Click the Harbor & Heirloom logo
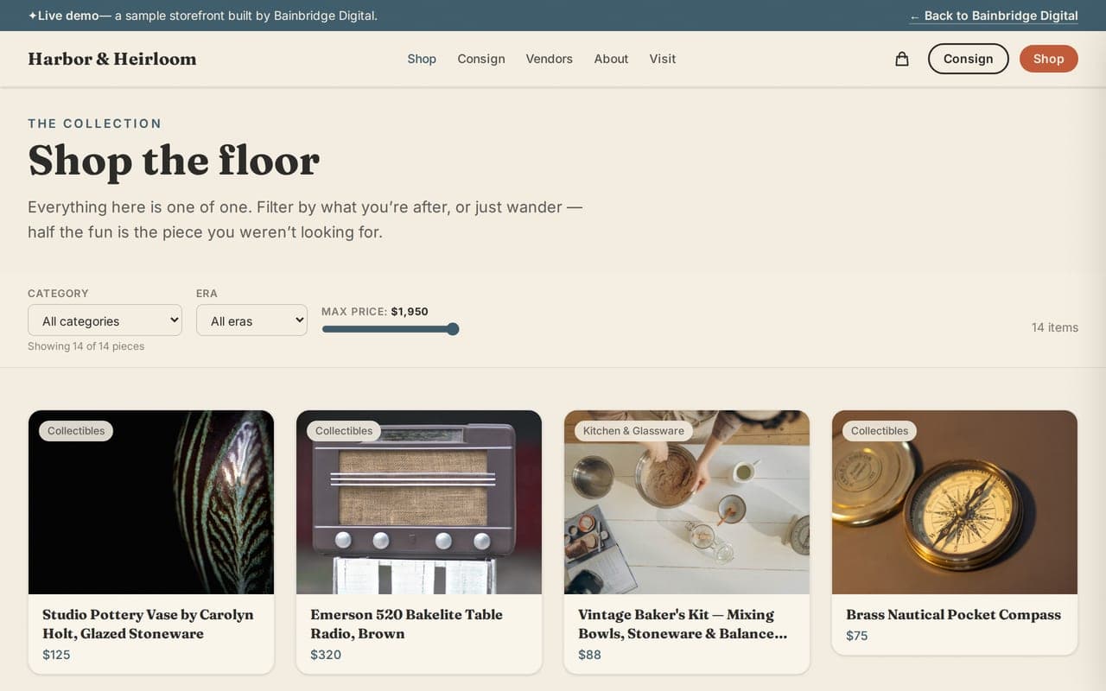Screen dimensions: 1106x691 click(112, 59)
